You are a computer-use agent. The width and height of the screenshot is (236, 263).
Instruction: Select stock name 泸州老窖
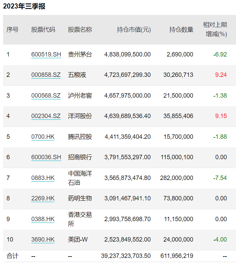click(80, 96)
